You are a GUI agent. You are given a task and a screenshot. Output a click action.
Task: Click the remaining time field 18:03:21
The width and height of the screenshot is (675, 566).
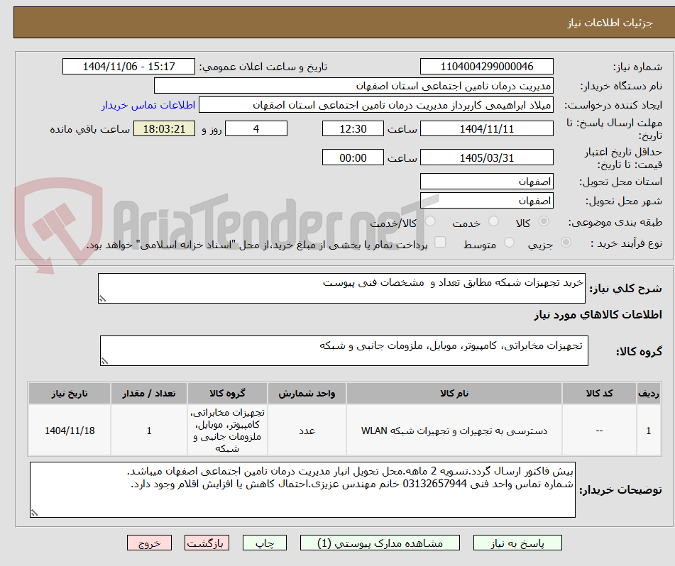pyautogui.click(x=164, y=128)
